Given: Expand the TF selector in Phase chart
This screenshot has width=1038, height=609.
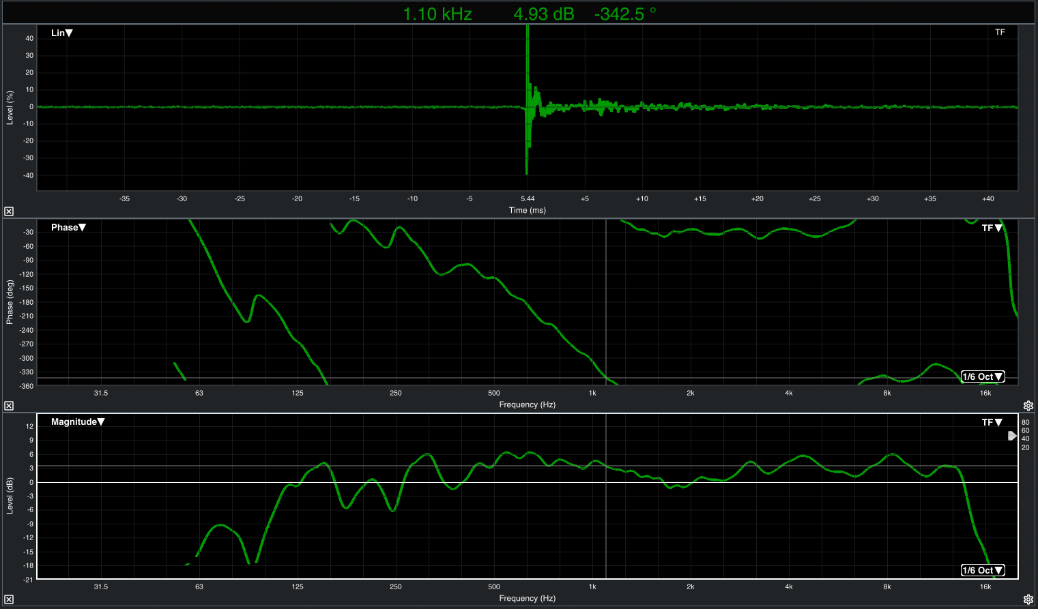Looking at the screenshot, I should 992,228.
